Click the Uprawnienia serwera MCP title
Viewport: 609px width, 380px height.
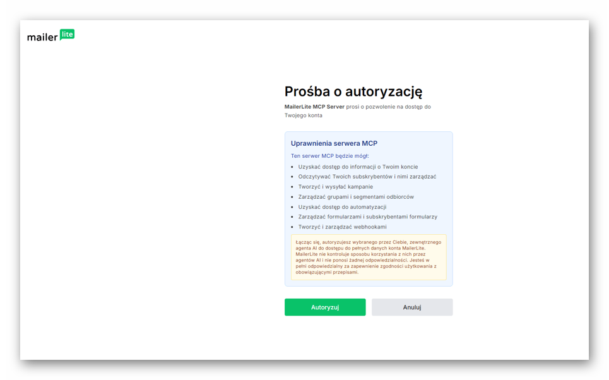tap(334, 143)
